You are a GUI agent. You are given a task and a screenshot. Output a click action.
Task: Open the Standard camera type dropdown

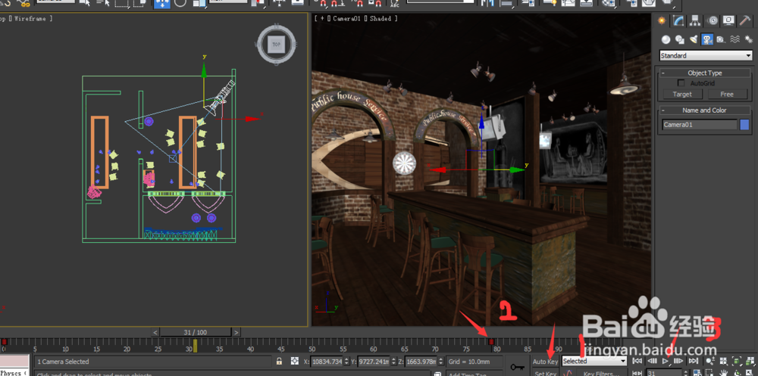(706, 55)
